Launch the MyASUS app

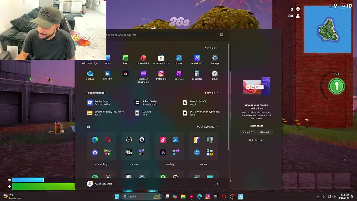(197, 60)
